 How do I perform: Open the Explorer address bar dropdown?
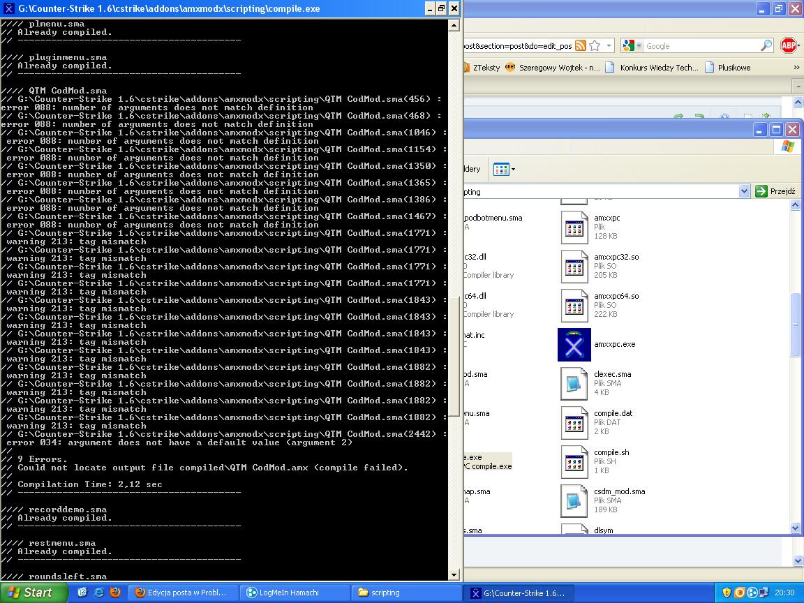(x=744, y=191)
